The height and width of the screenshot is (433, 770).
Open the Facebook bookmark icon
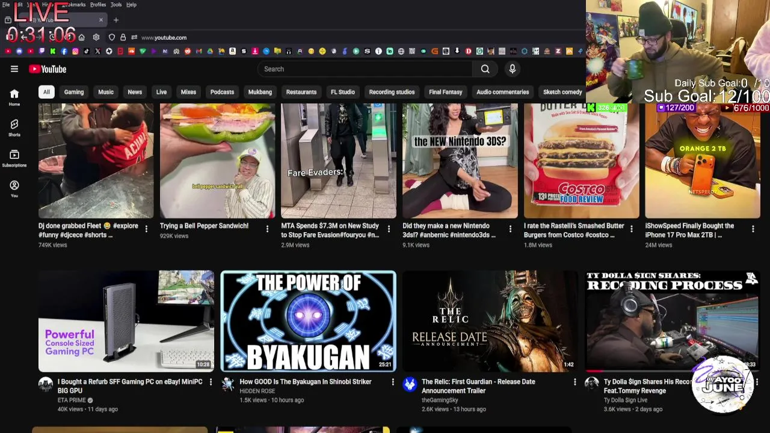(64, 51)
